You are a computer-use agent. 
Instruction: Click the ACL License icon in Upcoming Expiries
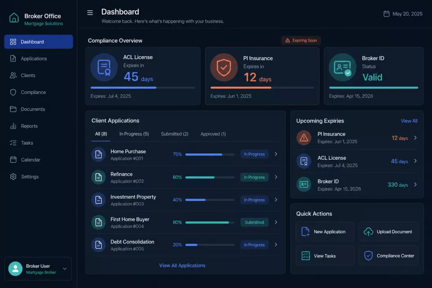point(304,161)
